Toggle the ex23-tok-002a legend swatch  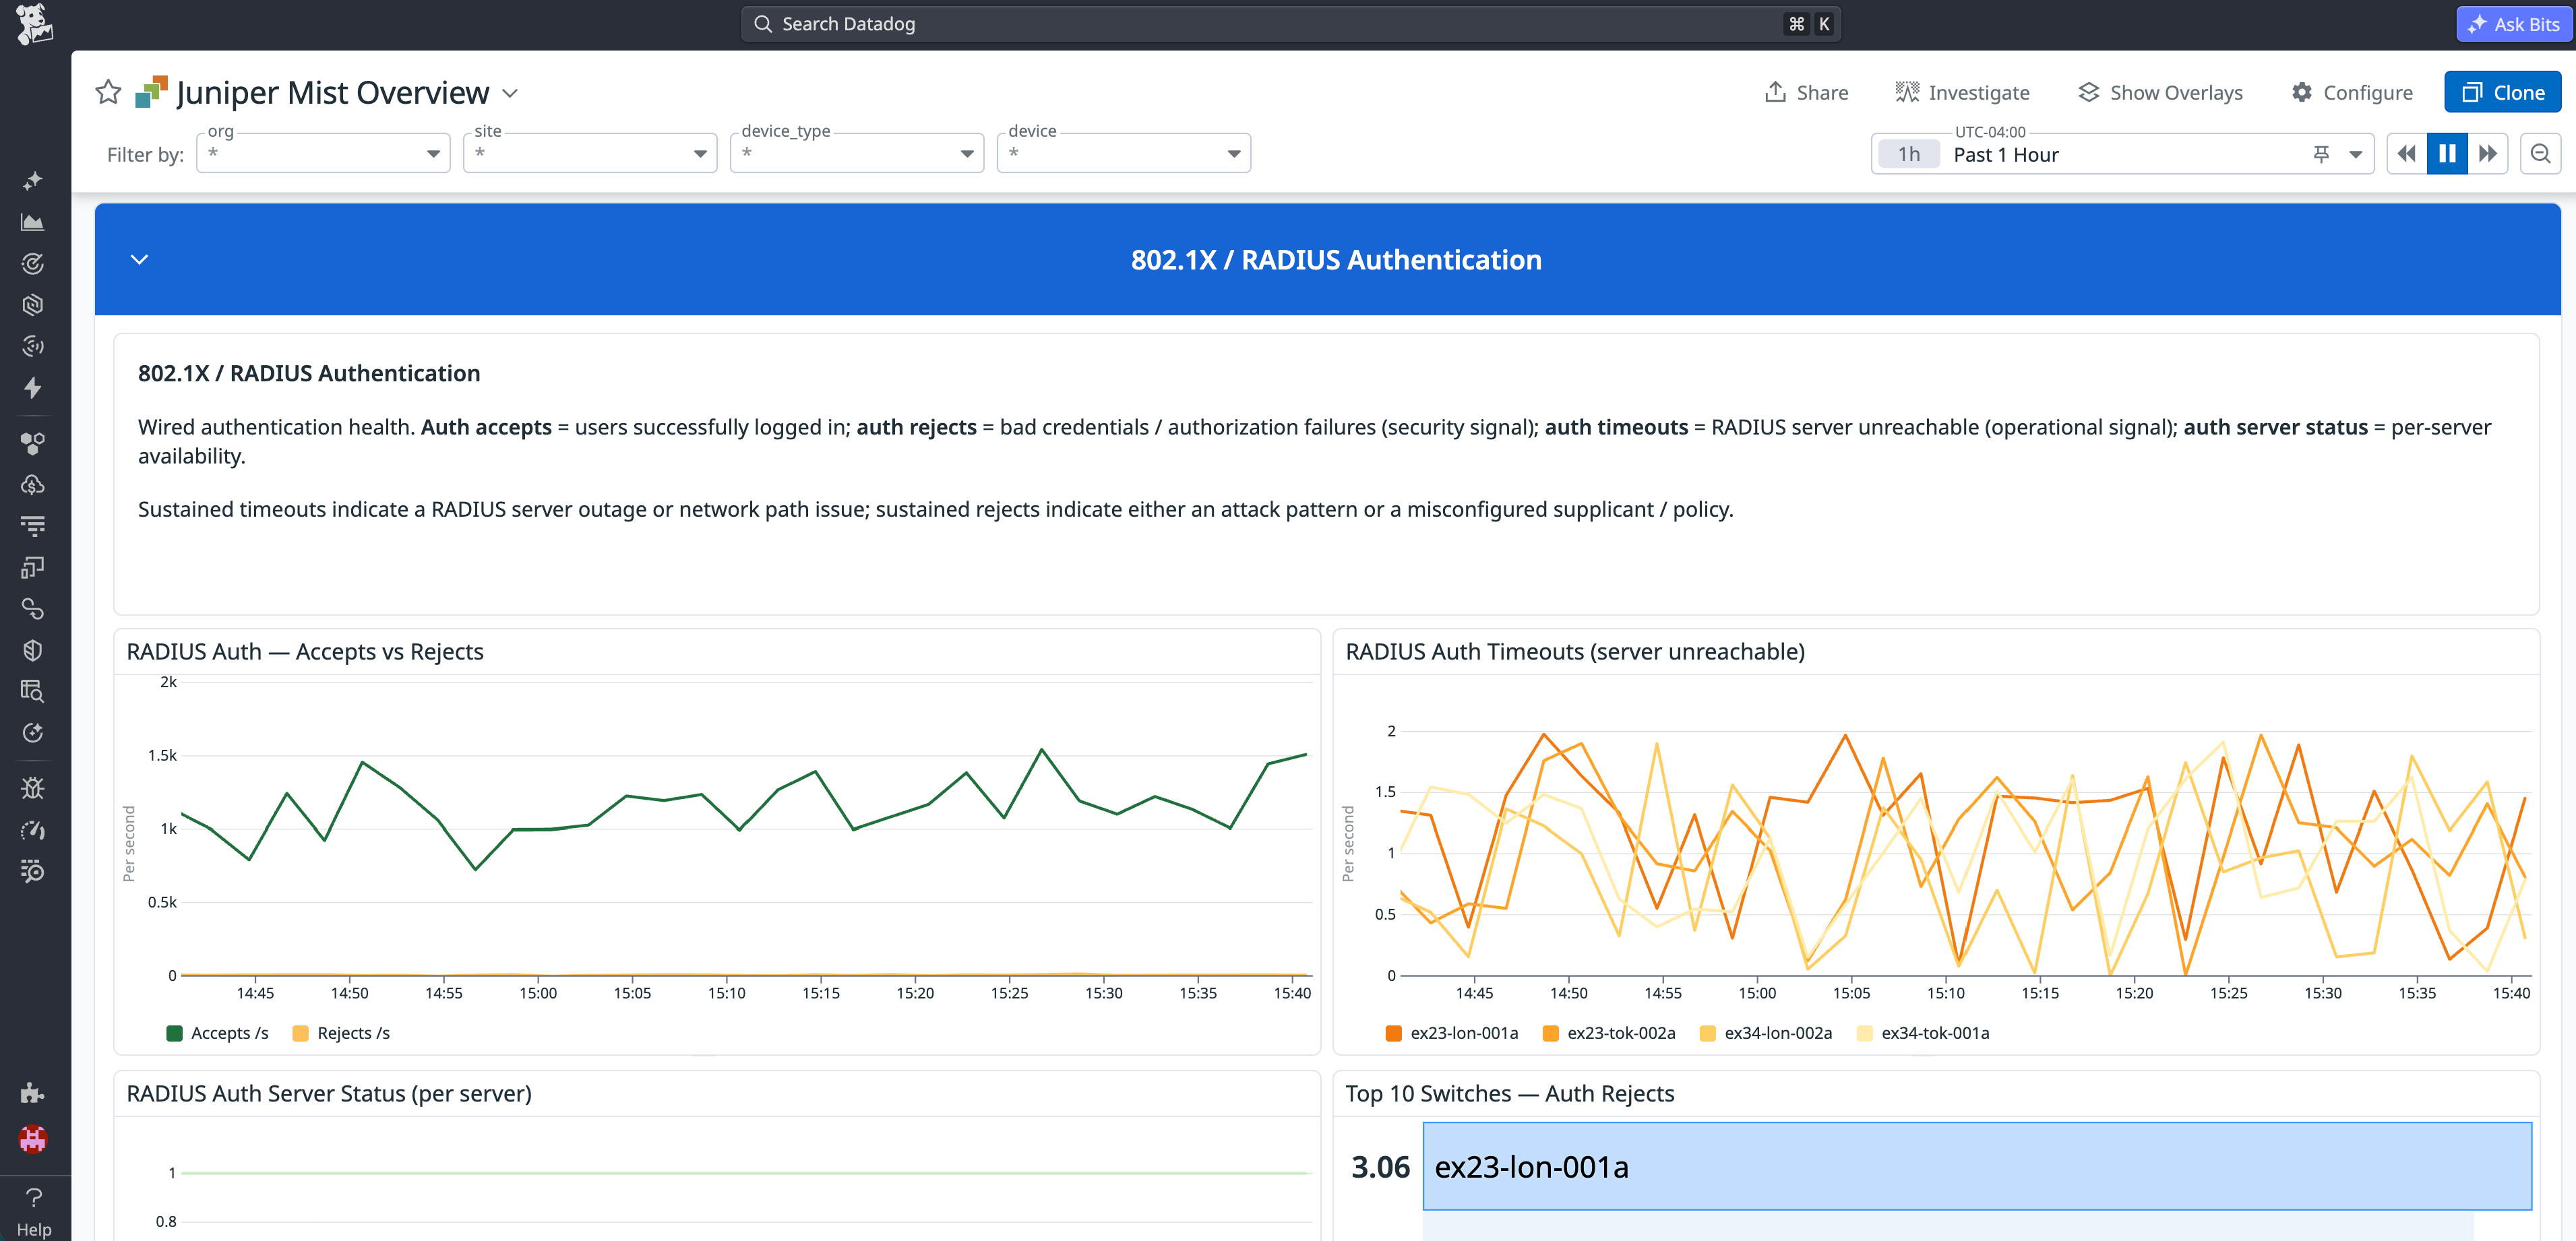click(x=1550, y=1033)
